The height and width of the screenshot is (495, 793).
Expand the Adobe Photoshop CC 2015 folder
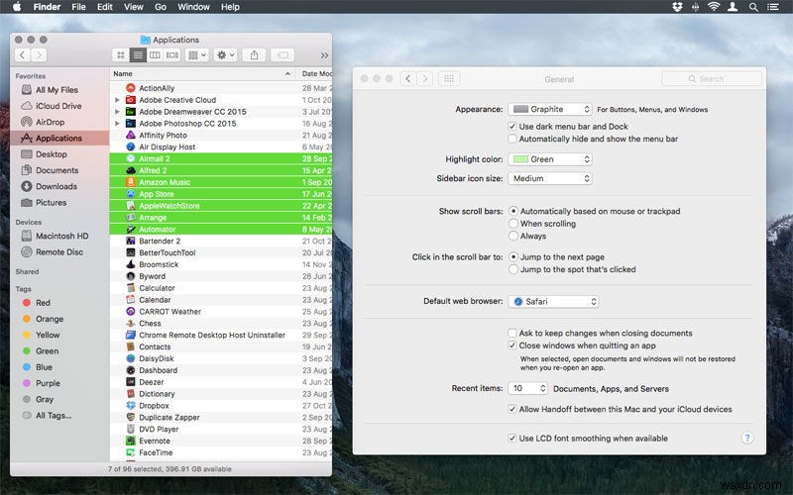tap(118, 124)
